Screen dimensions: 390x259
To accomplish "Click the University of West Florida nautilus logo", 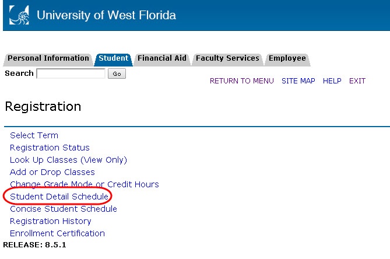I will click(19, 15).
